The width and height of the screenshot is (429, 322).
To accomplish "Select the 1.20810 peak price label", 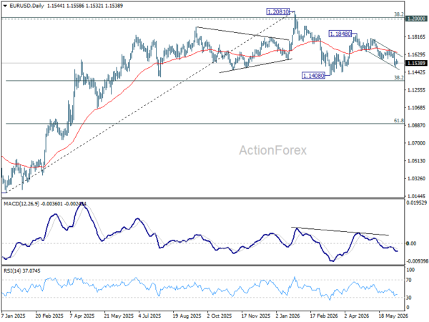I will click(x=277, y=11).
